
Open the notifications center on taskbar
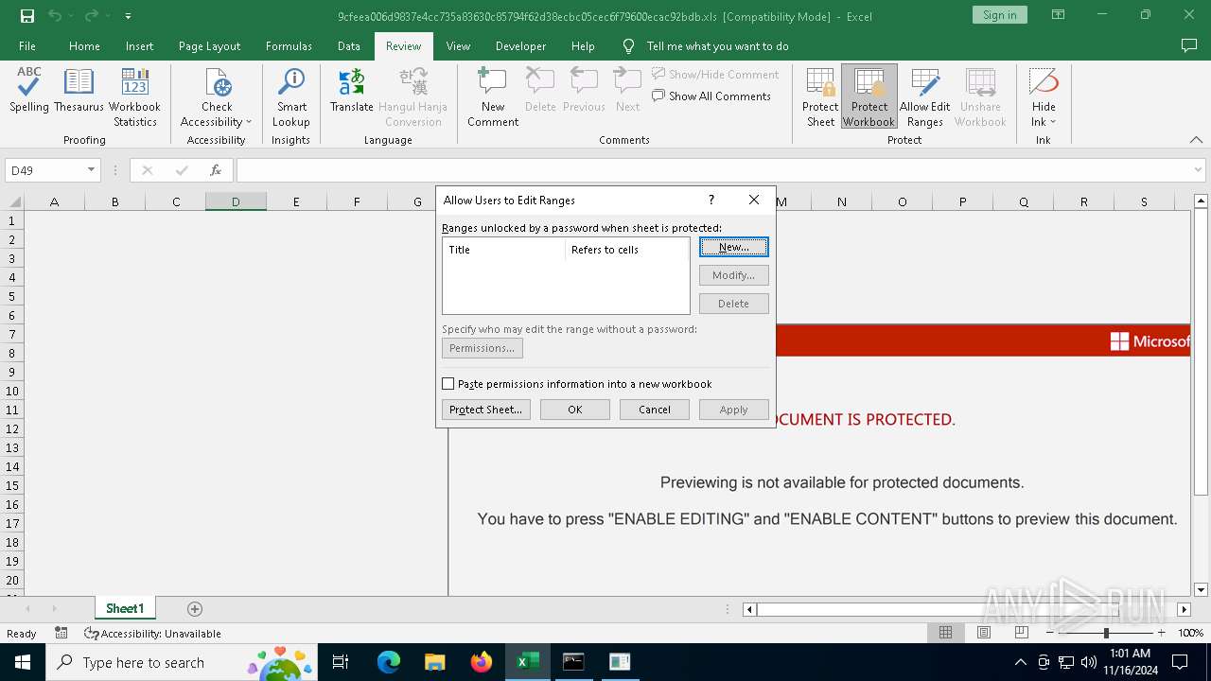coord(1180,662)
